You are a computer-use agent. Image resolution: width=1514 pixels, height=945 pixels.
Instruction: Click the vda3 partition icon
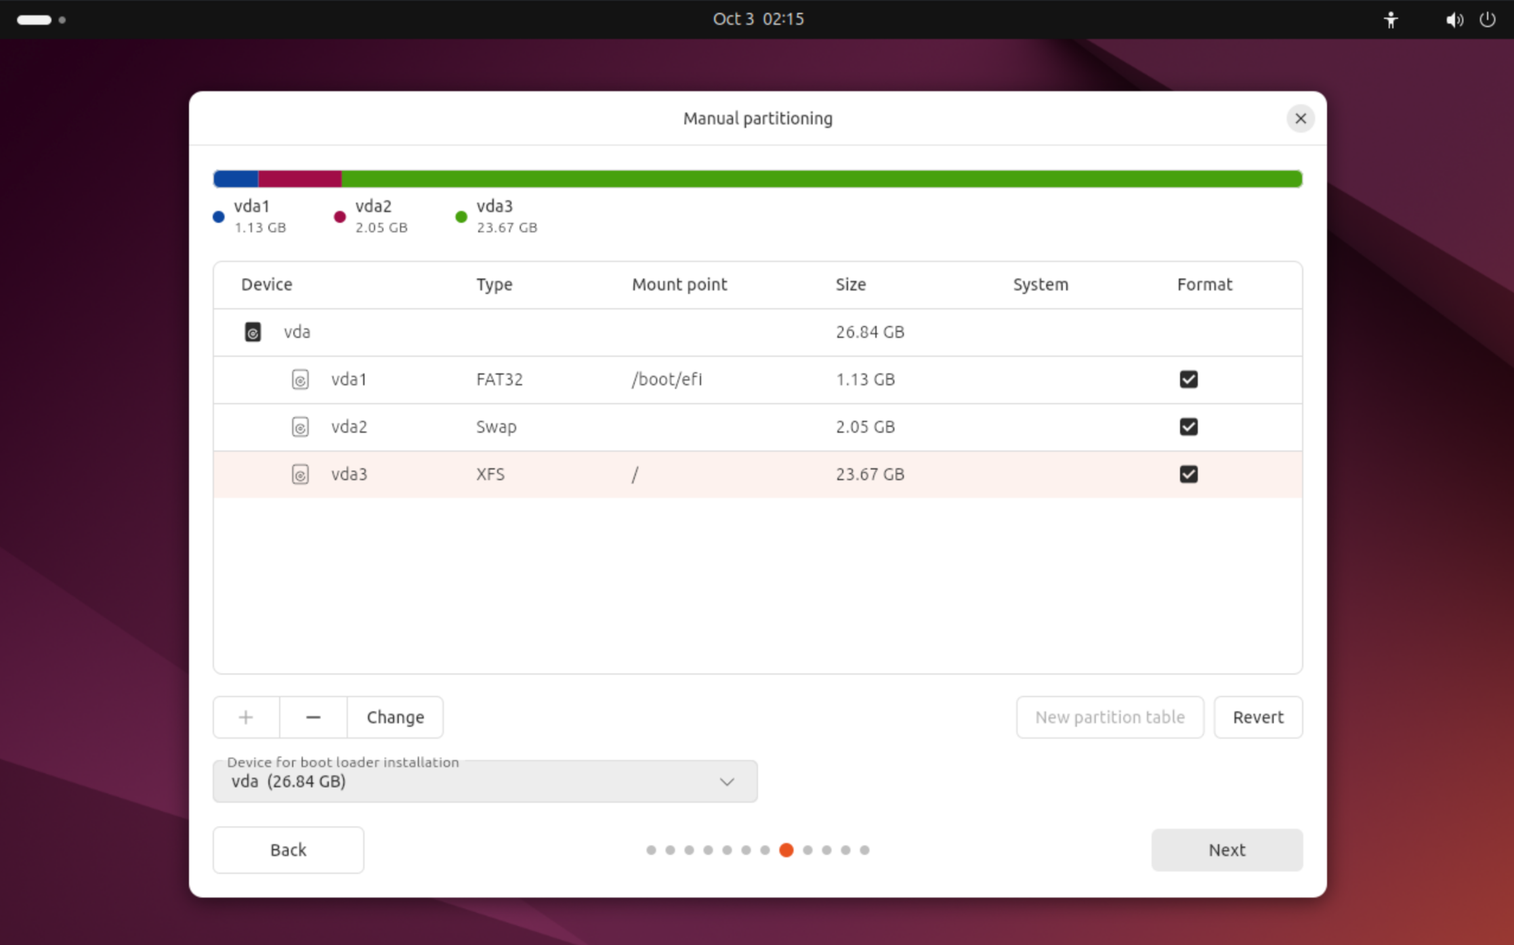[x=300, y=474]
